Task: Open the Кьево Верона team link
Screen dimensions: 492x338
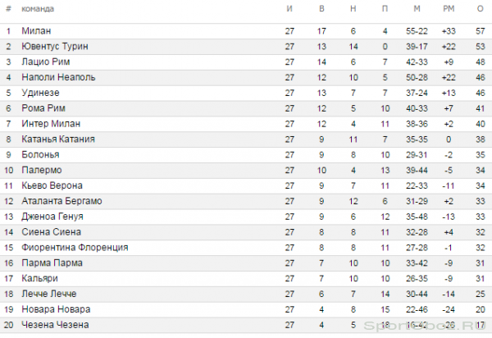Action: 52,185
